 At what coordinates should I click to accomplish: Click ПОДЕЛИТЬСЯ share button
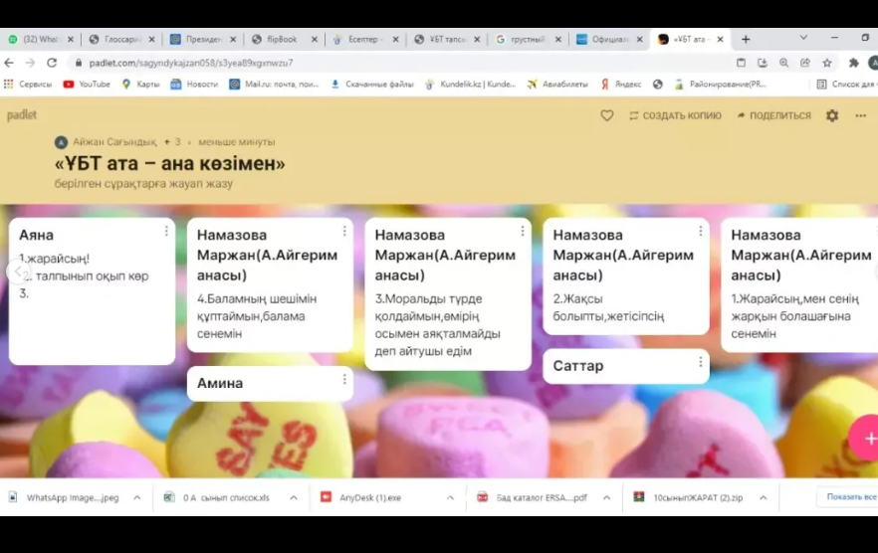[773, 115]
